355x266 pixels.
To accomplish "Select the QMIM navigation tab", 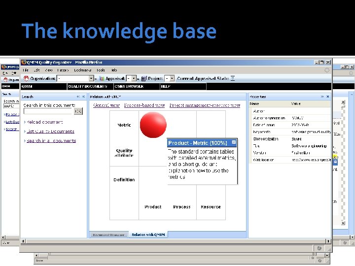I will [x=44, y=86].
